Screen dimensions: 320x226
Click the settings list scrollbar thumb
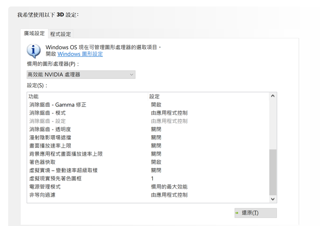click(x=272, y=172)
